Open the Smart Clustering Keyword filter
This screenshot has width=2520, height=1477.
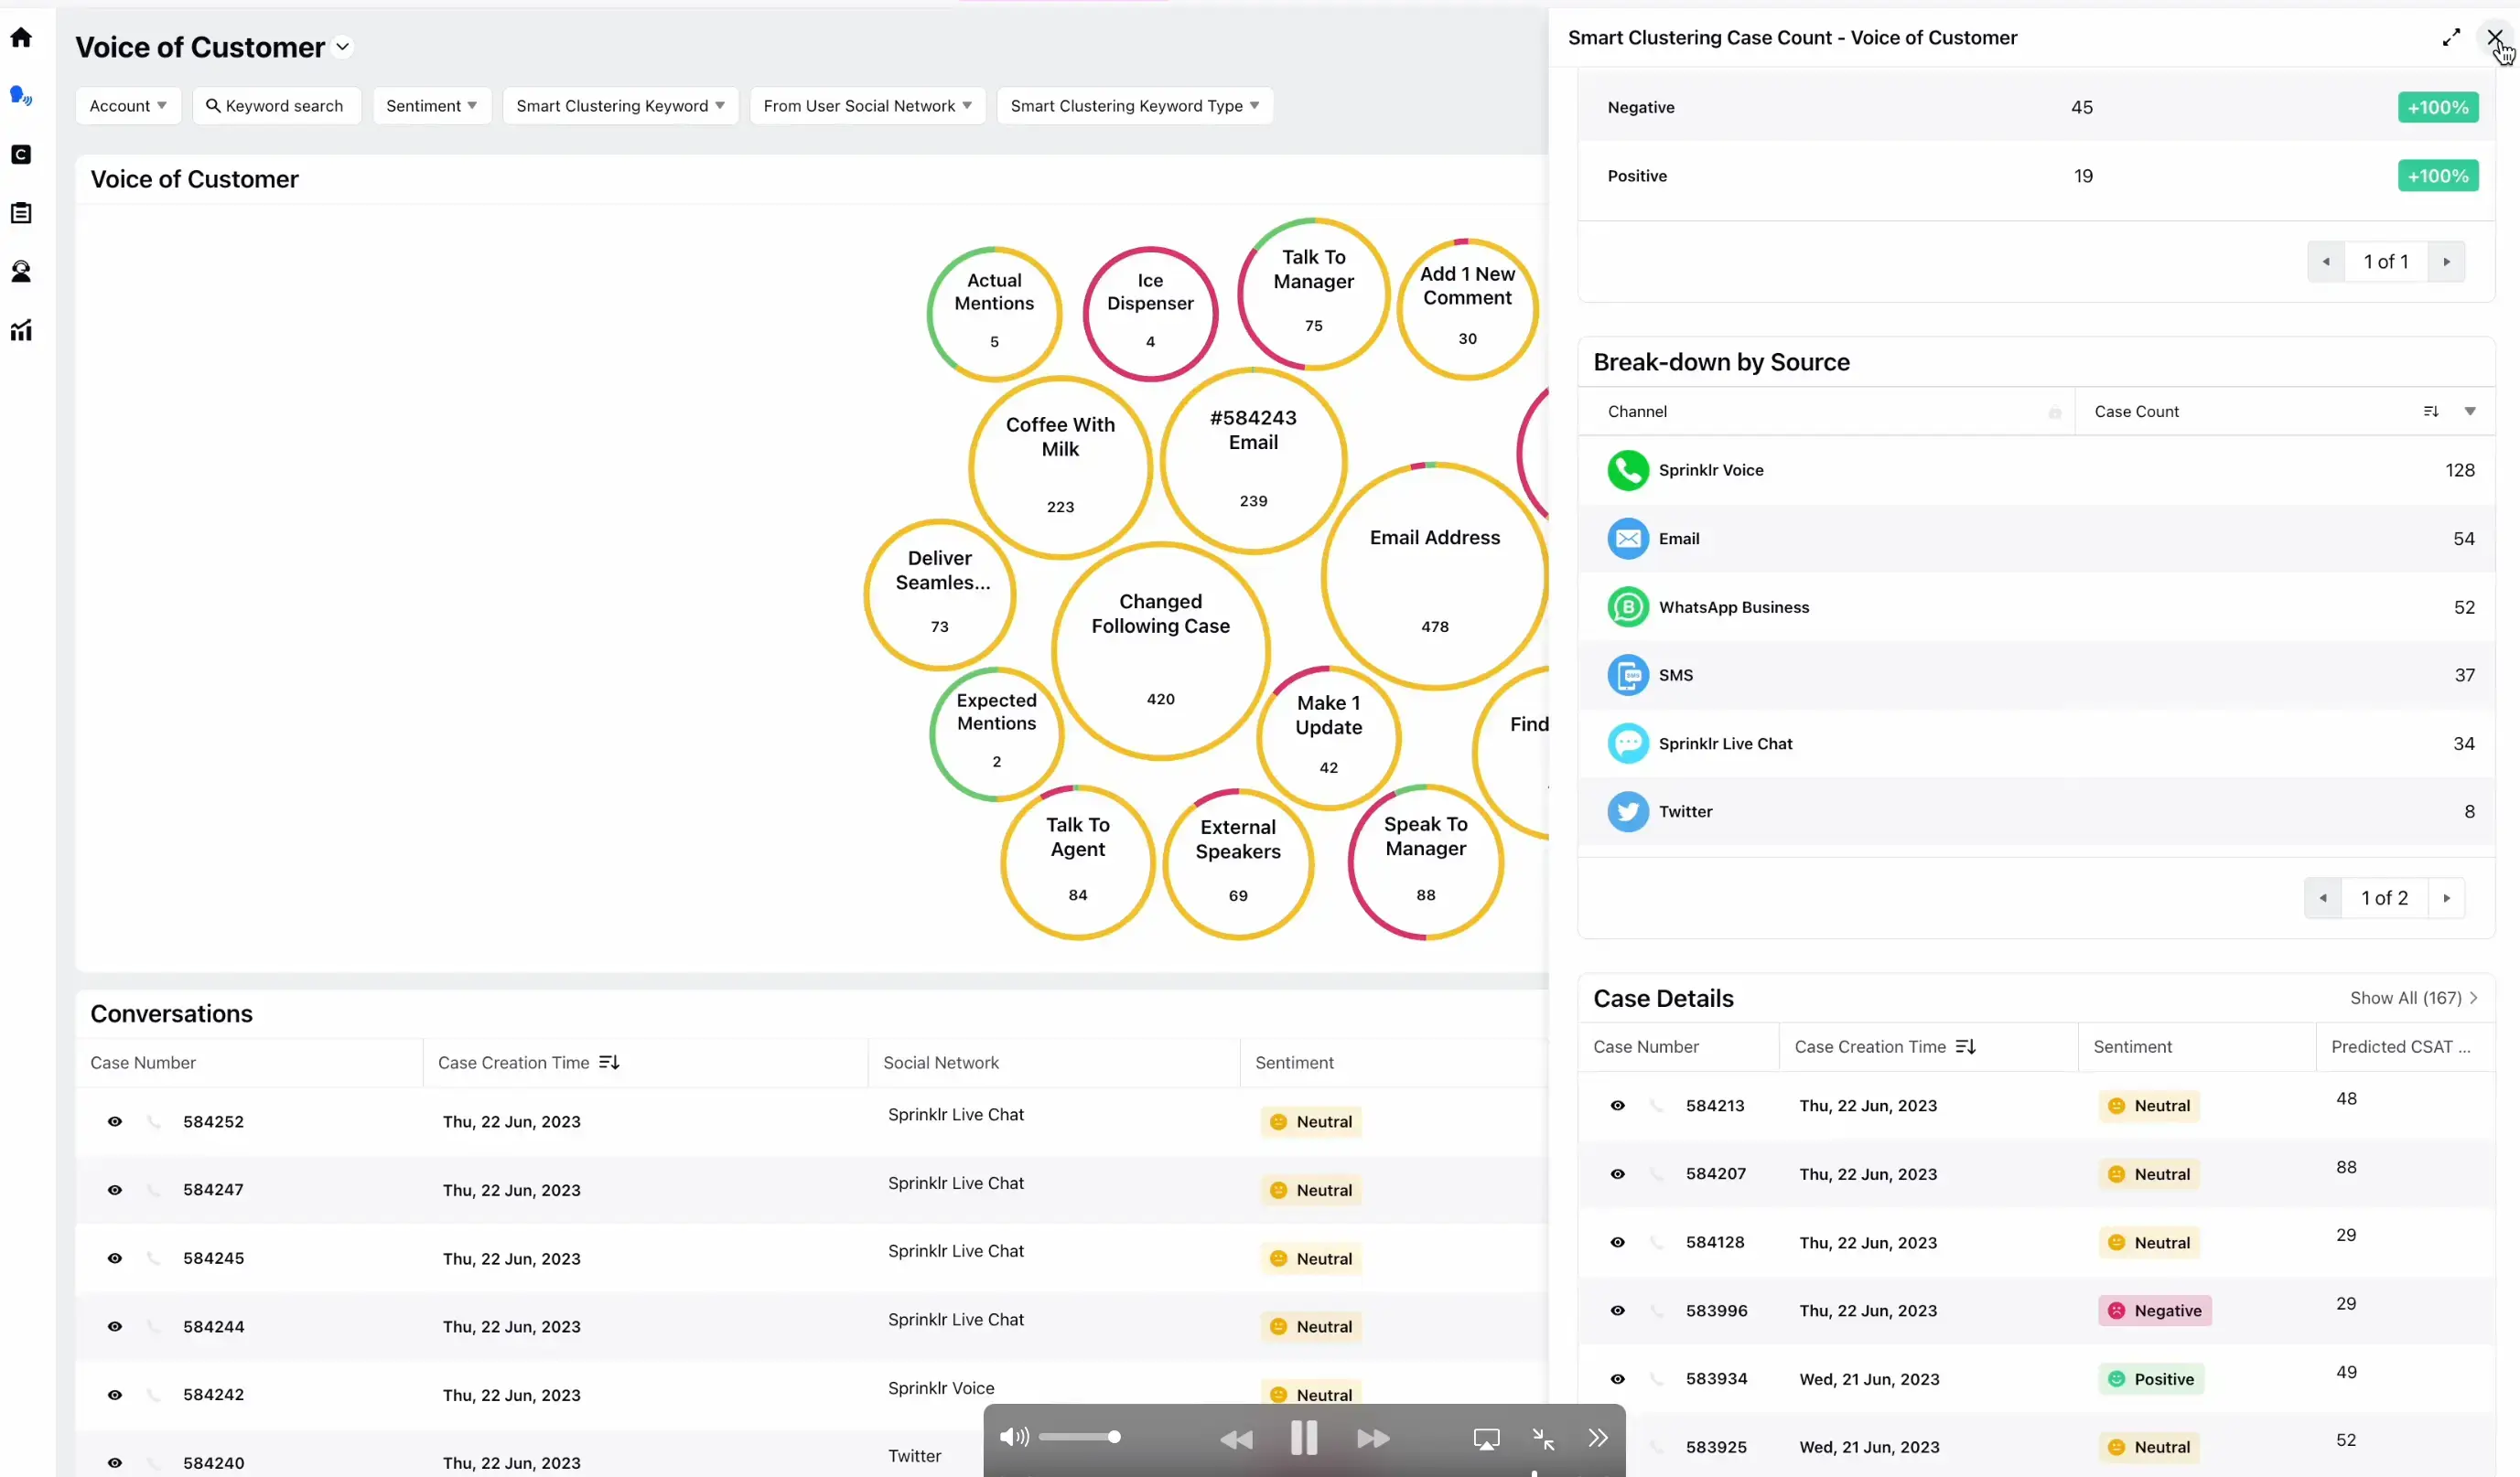(x=620, y=105)
